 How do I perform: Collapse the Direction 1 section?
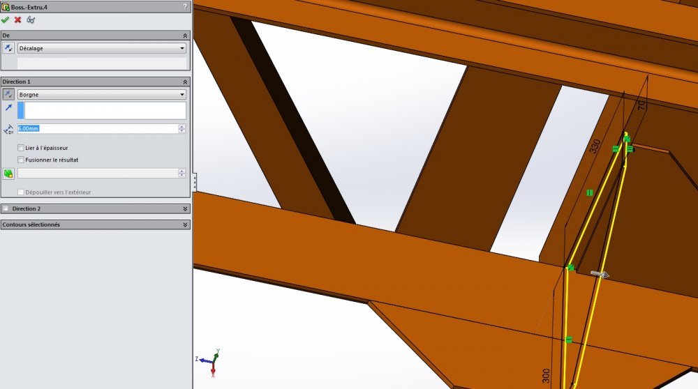pos(185,82)
